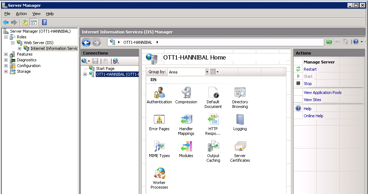Click the Restart server link
368x194 pixels.
point(310,69)
